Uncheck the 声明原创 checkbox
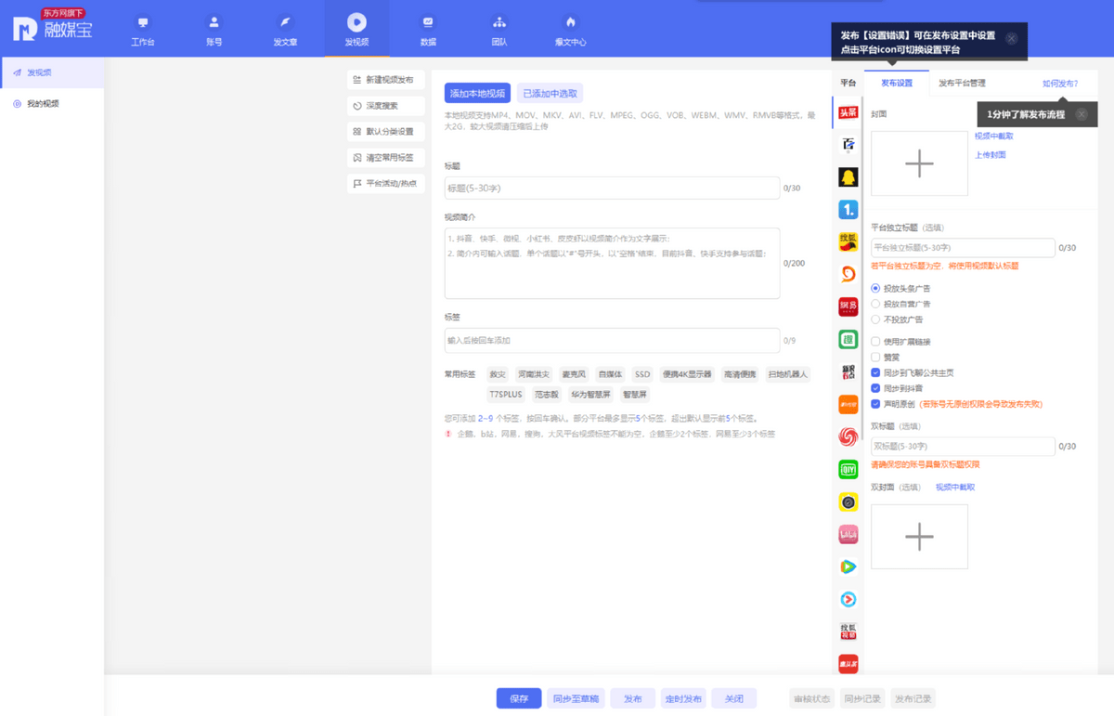1114x716 pixels. pos(875,404)
